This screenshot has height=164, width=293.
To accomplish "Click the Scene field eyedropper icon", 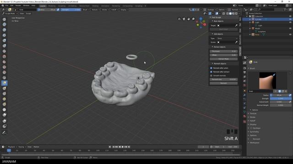I will pyautogui.click(x=236, y=42).
